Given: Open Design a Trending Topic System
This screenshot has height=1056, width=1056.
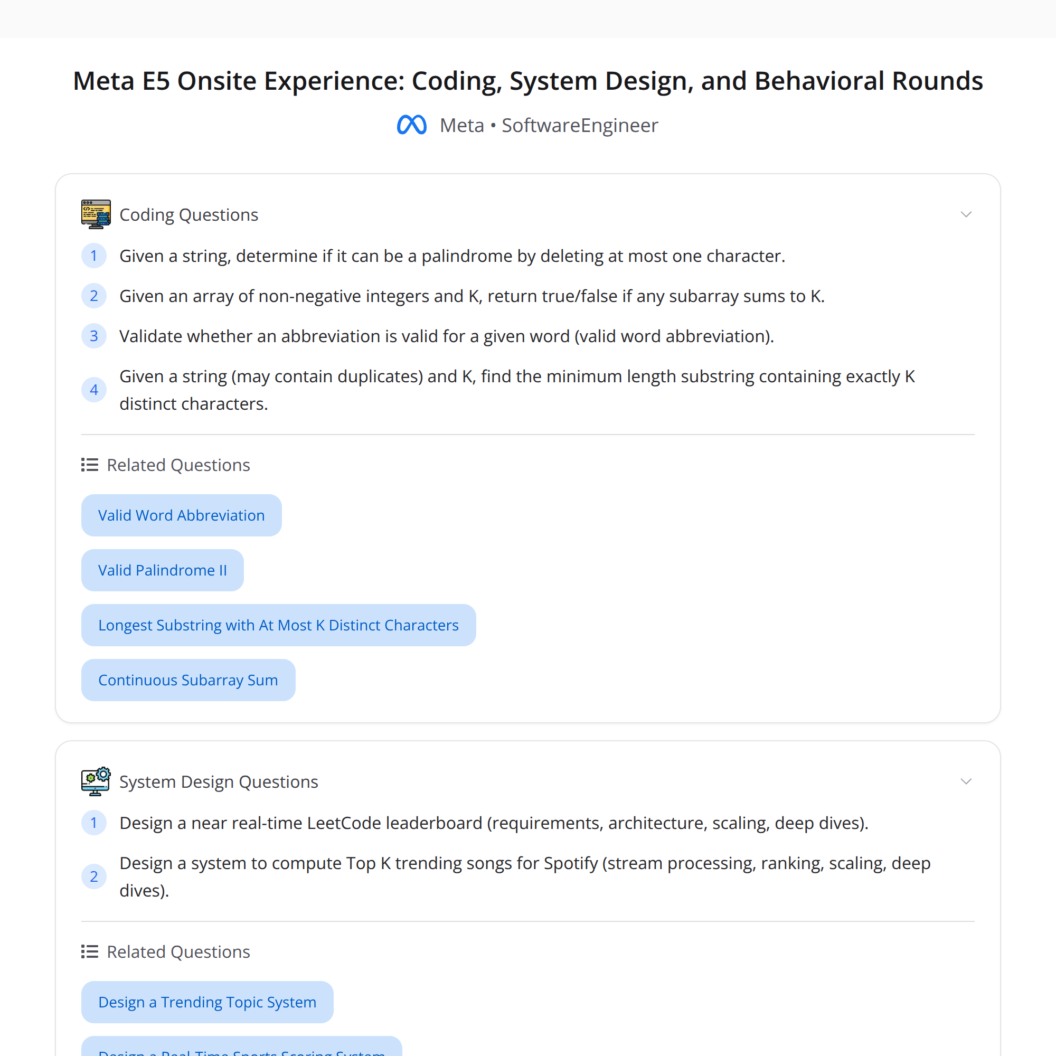Looking at the screenshot, I should (207, 1002).
